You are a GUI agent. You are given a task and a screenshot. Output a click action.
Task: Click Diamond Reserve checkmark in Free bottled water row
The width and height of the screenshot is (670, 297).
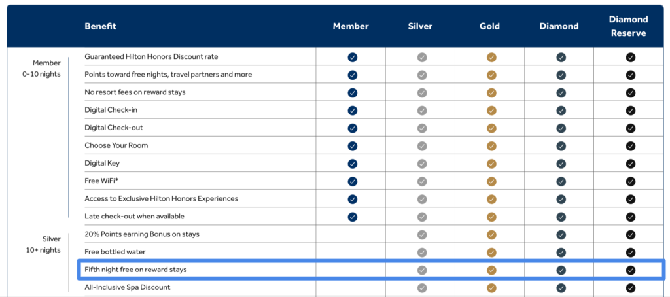coord(630,253)
